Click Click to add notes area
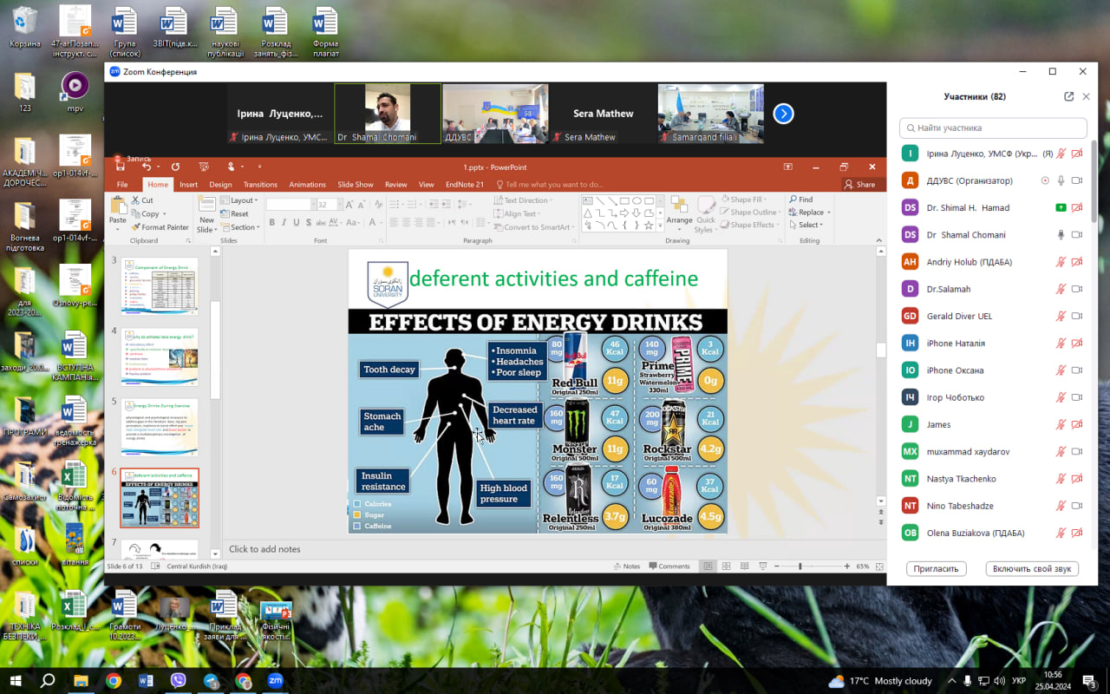The image size is (1110, 694). click(264, 549)
